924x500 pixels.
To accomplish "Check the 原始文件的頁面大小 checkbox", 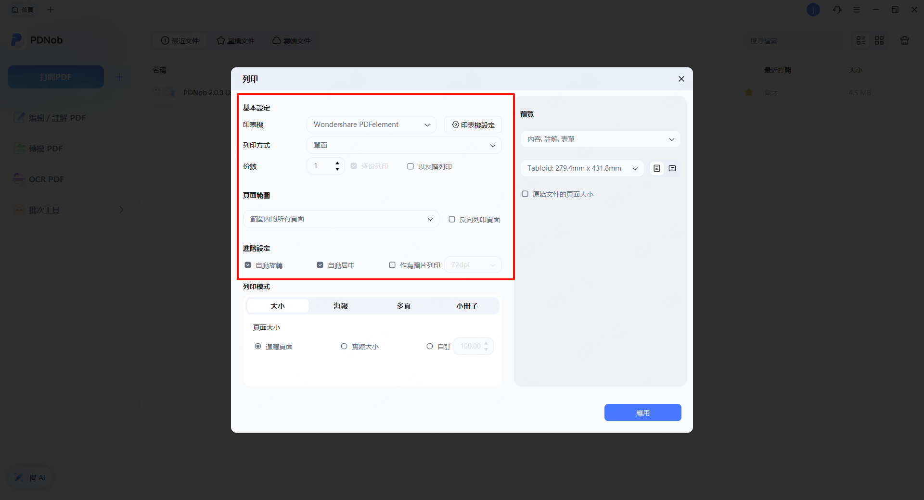I will (525, 194).
